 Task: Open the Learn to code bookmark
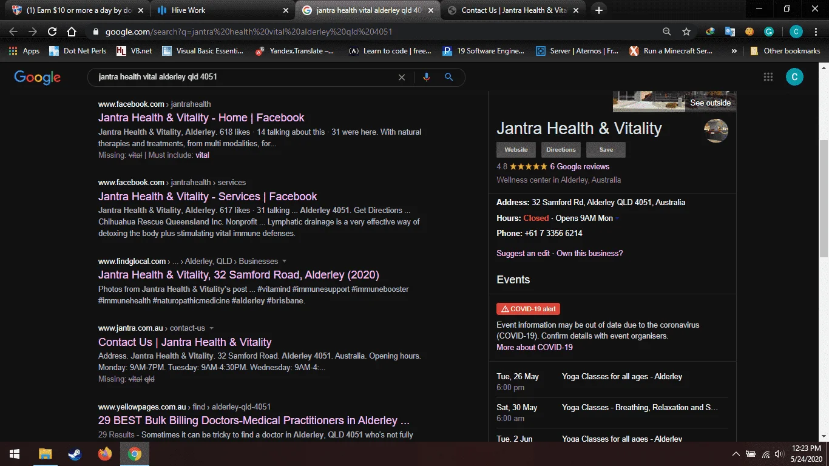coord(390,51)
